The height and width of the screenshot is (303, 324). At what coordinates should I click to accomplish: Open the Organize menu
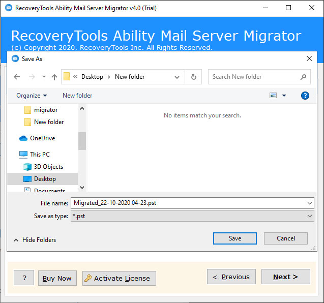(32, 96)
